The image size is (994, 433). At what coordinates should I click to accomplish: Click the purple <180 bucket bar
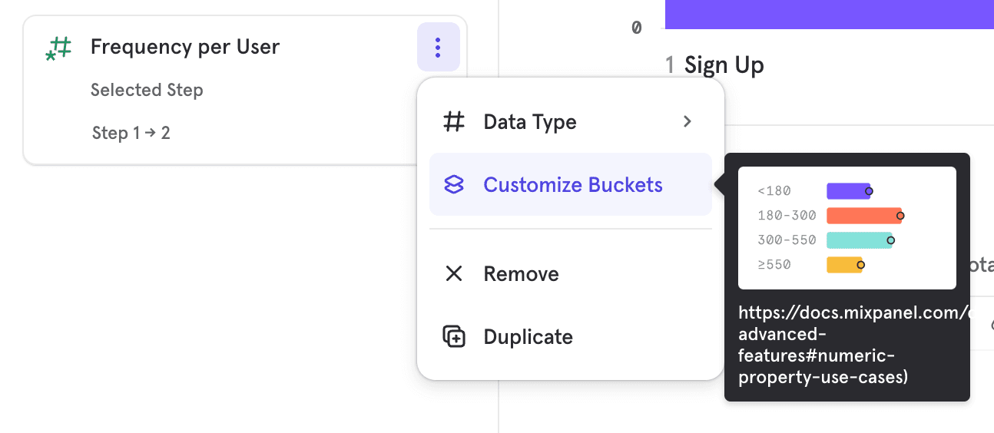point(847,191)
